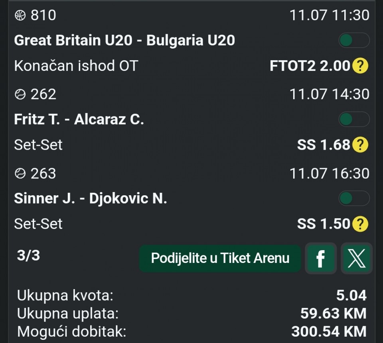Select the FTOT2 2.00 odds value
383x343 pixels.
[x=310, y=66]
